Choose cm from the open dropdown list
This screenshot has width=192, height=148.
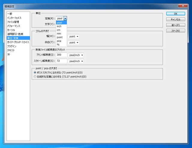pos(61,30)
